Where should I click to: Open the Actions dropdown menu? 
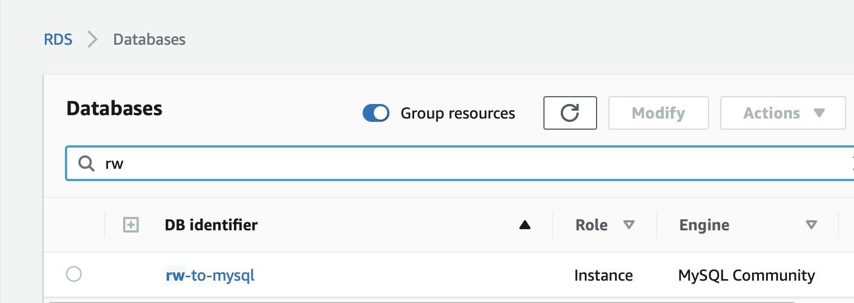pos(783,113)
